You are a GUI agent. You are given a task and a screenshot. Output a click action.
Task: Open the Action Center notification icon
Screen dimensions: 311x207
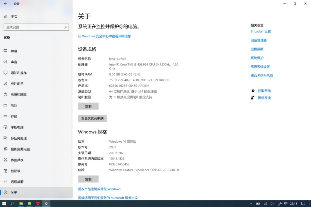(303, 204)
